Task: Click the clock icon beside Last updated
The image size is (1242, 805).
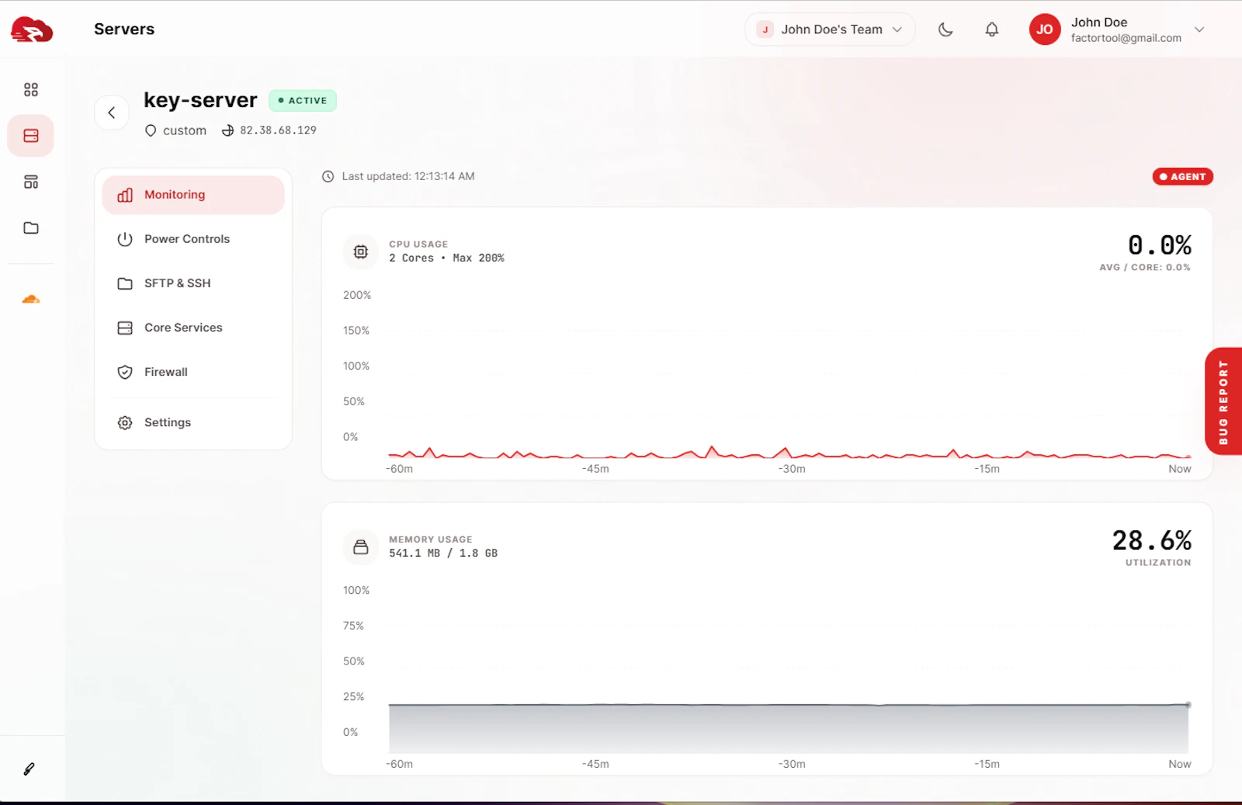Action: [x=328, y=177]
